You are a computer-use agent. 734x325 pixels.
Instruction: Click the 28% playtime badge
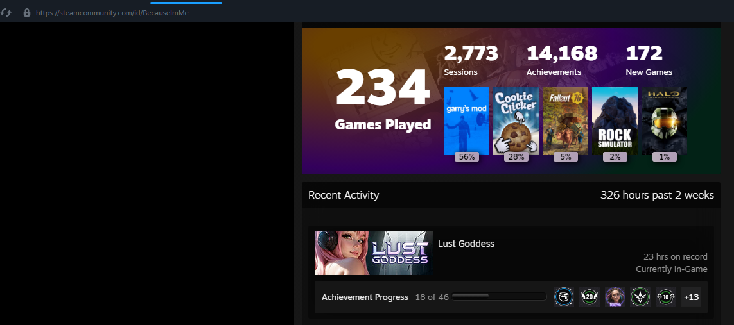(x=516, y=157)
